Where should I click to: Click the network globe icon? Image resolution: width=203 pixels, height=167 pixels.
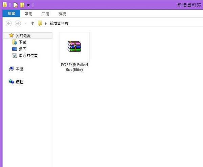(11, 82)
